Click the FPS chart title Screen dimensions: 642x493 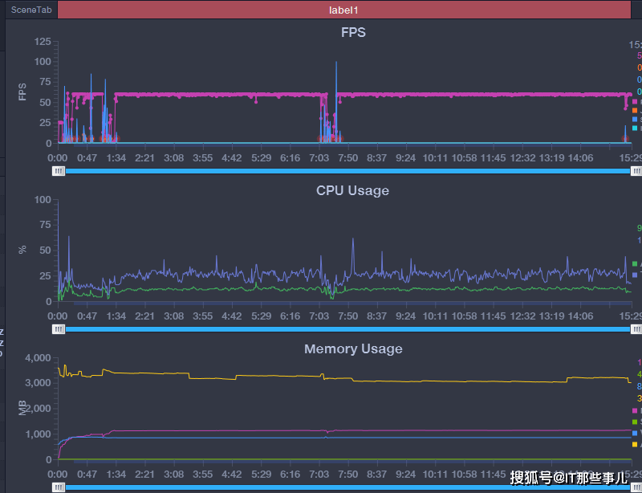(353, 32)
